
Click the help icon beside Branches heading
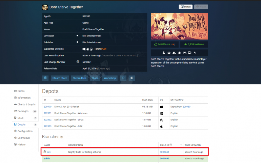click(62, 137)
